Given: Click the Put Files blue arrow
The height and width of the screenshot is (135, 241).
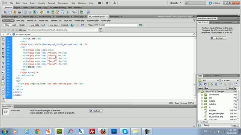Looking at the screenshot, I should [x=216, y=84].
